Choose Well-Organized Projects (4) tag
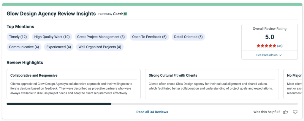 click(x=99, y=47)
